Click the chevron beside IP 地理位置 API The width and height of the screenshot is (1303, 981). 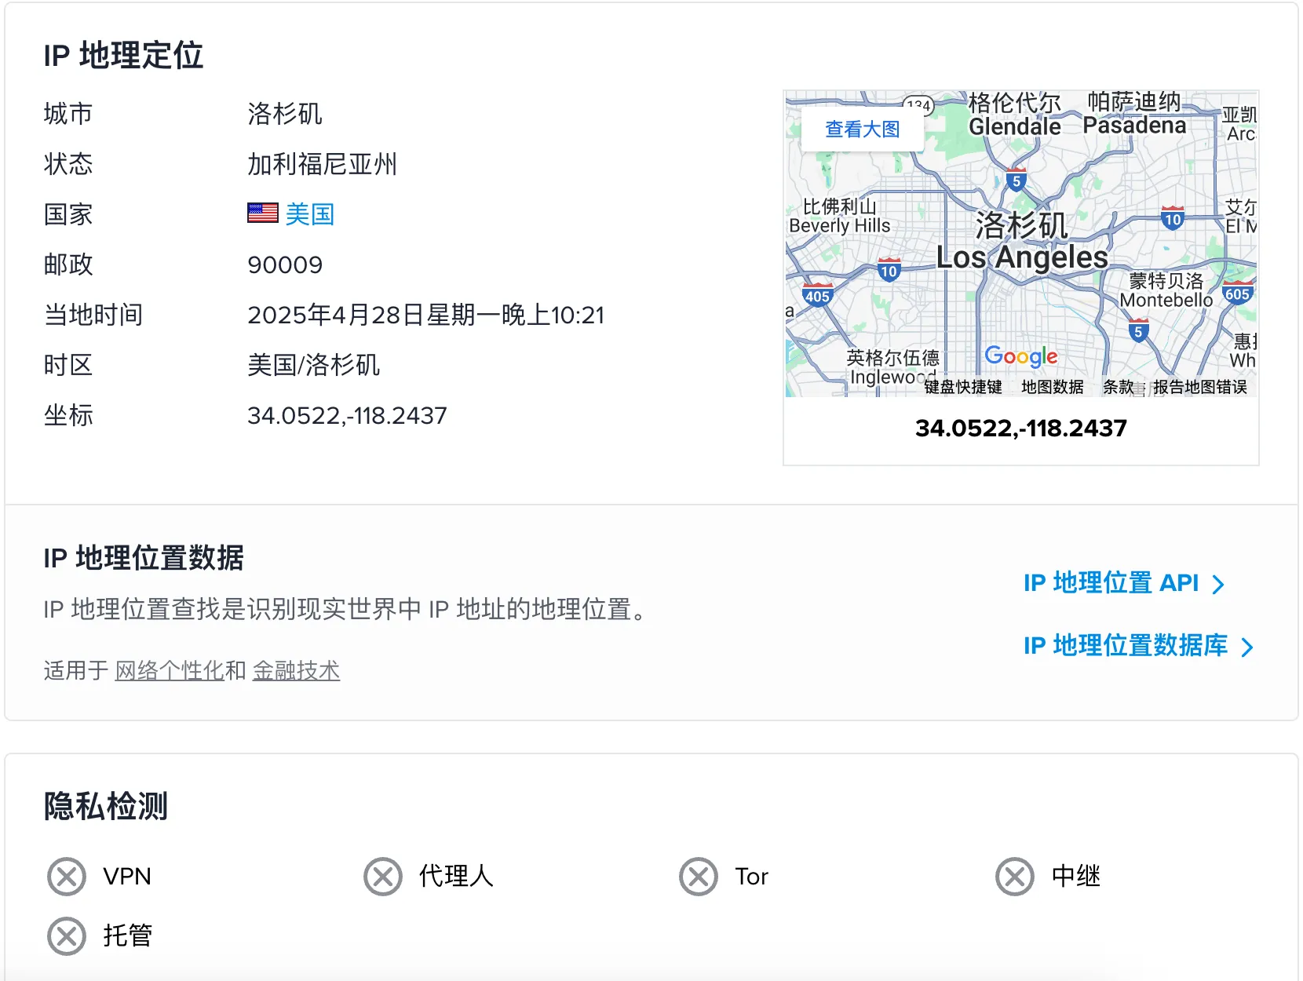pos(1218,585)
